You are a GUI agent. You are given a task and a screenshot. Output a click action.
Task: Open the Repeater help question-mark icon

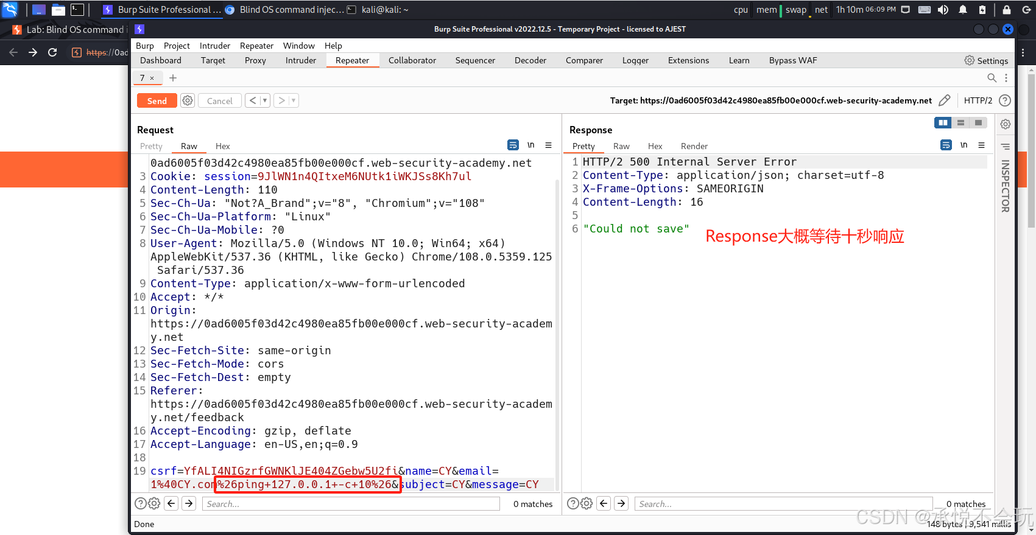[x=1005, y=100]
